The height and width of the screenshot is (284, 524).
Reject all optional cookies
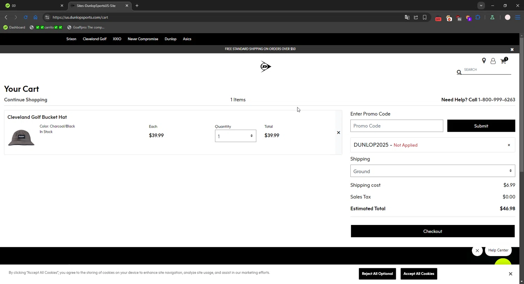pyautogui.click(x=377, y=274)
